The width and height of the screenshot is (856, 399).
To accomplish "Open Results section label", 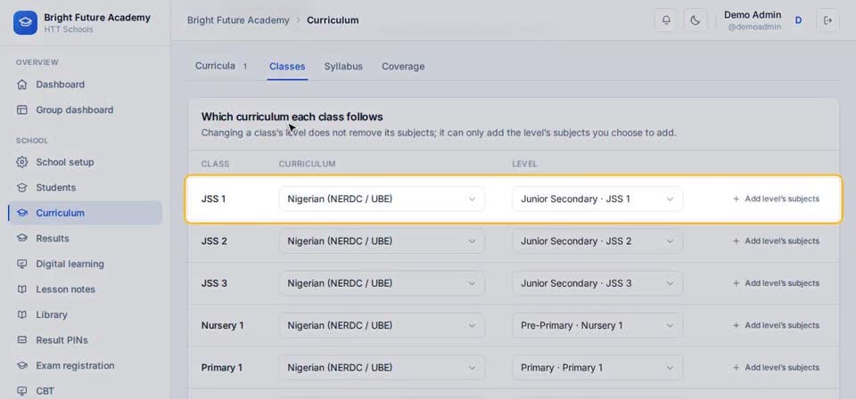I will pos(53,238).
